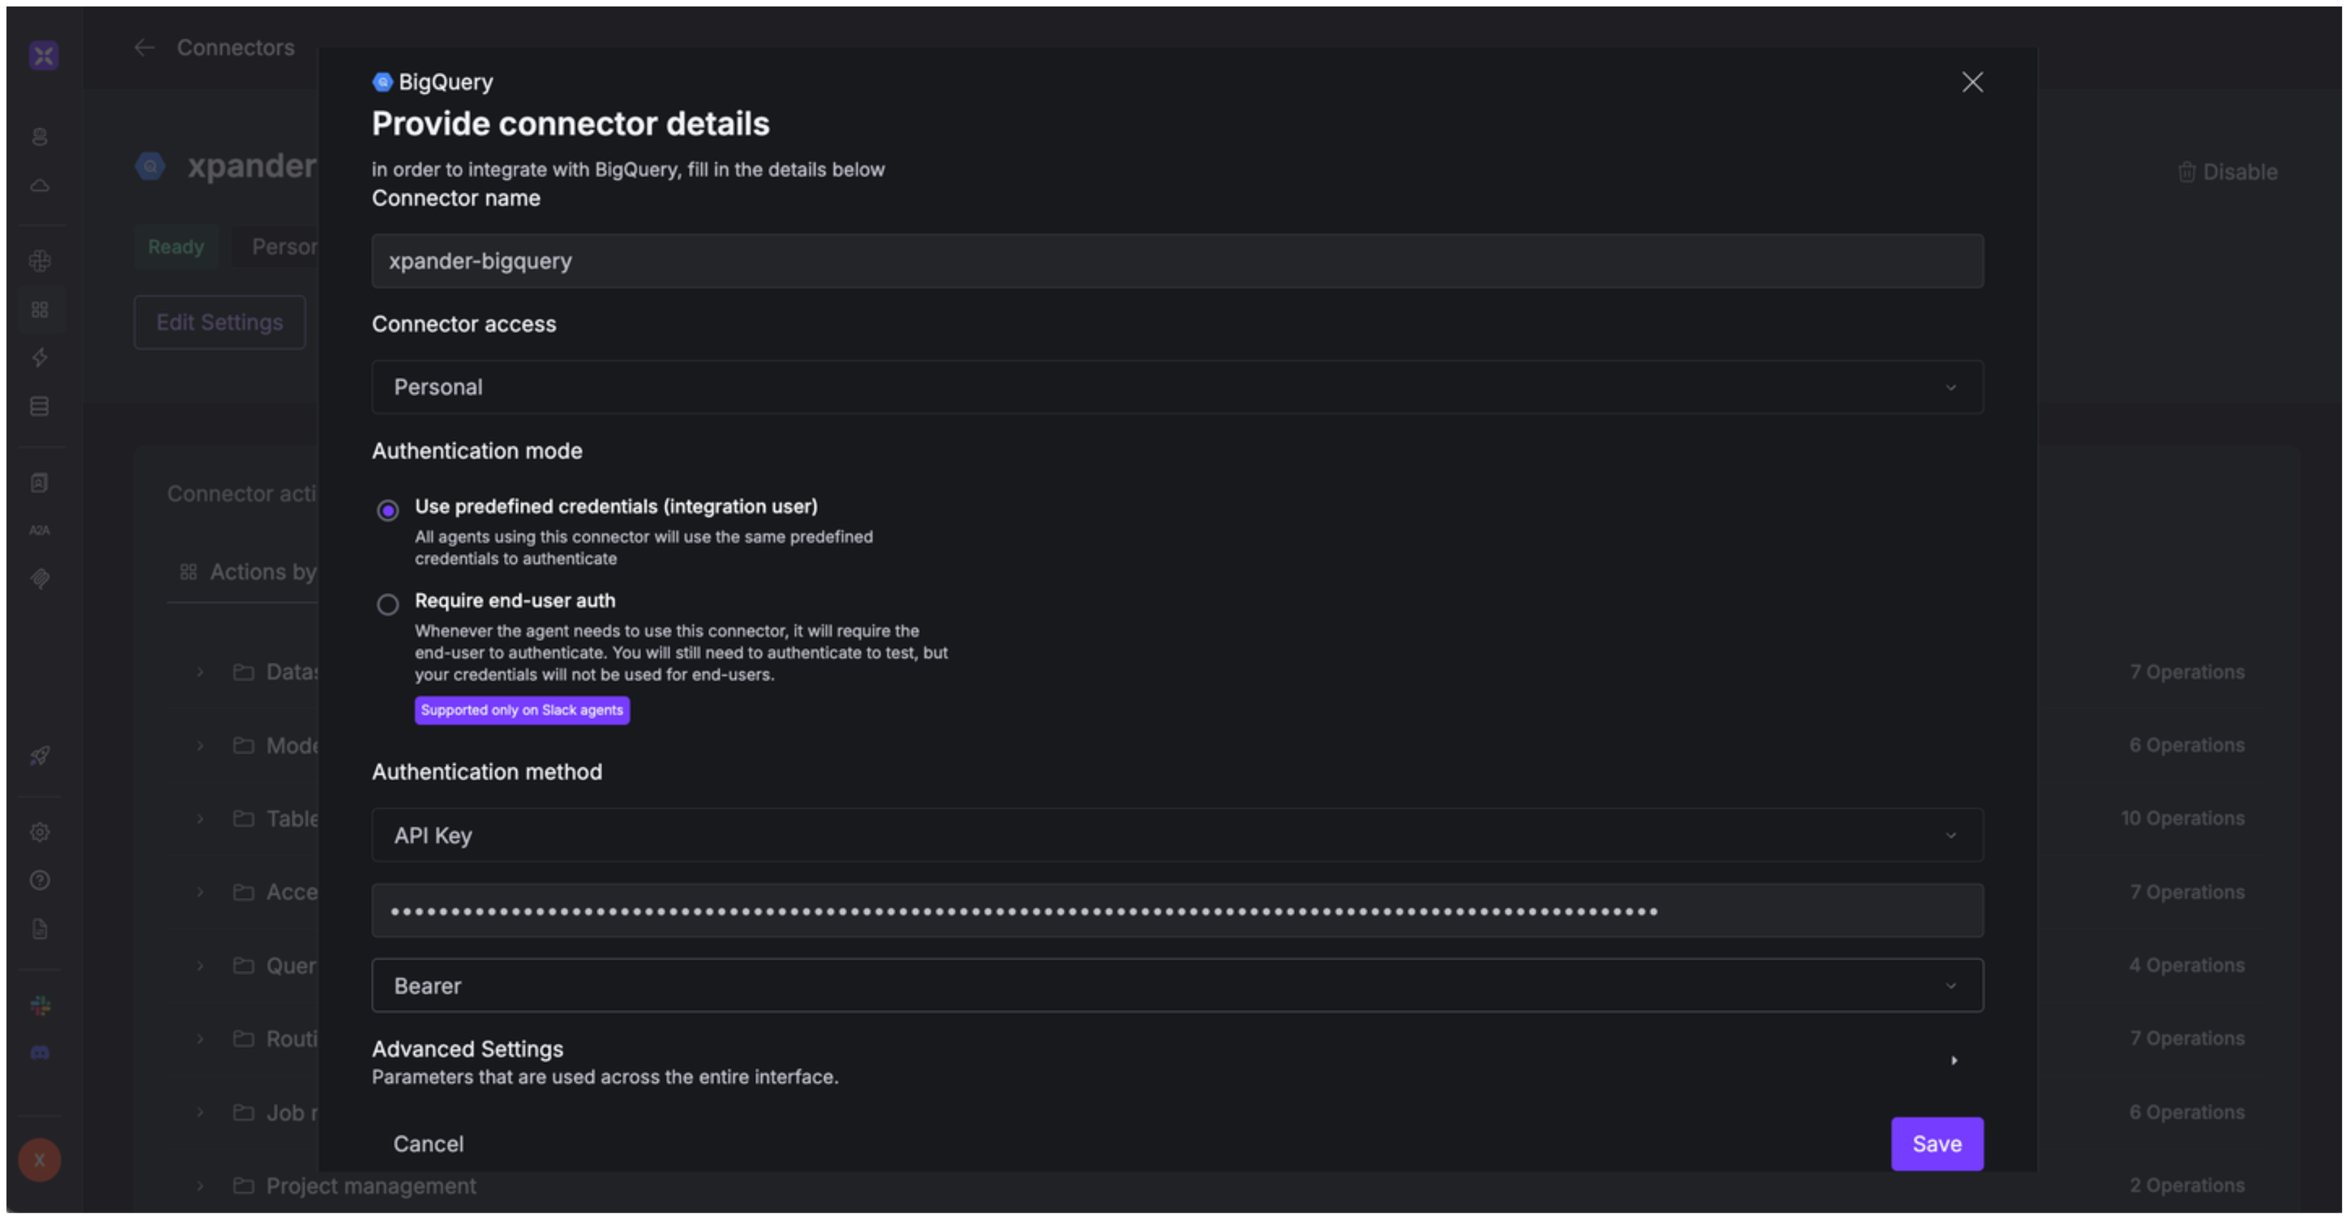The height and width of the screenshot is (1219, 2348).
Task: Click Cancel in the connector dialog
Action: coord(428,1144)
